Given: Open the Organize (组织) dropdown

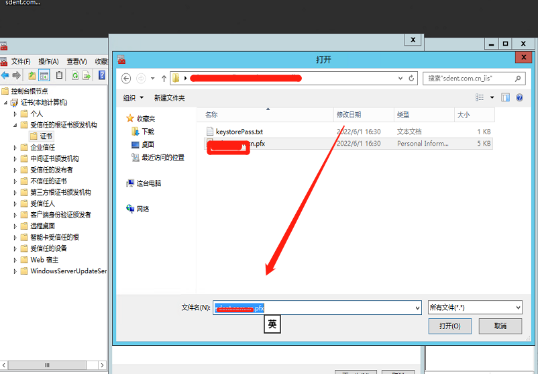Looking at the screenshot, I should tap(133, 98).
